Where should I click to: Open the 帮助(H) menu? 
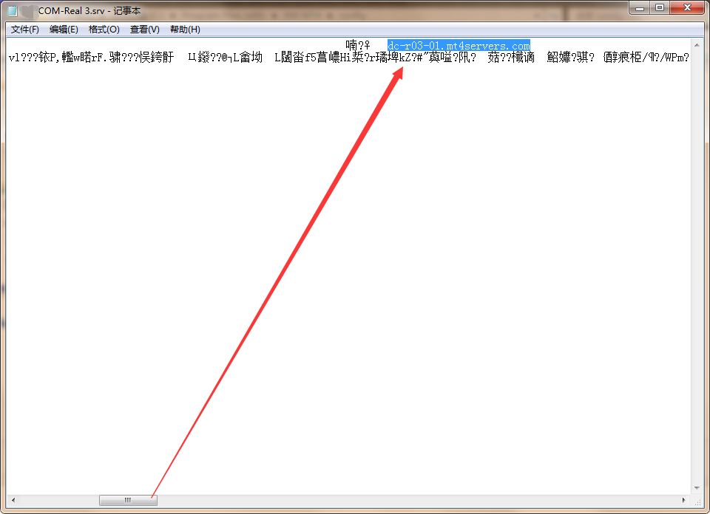click(x=185, y=30)
